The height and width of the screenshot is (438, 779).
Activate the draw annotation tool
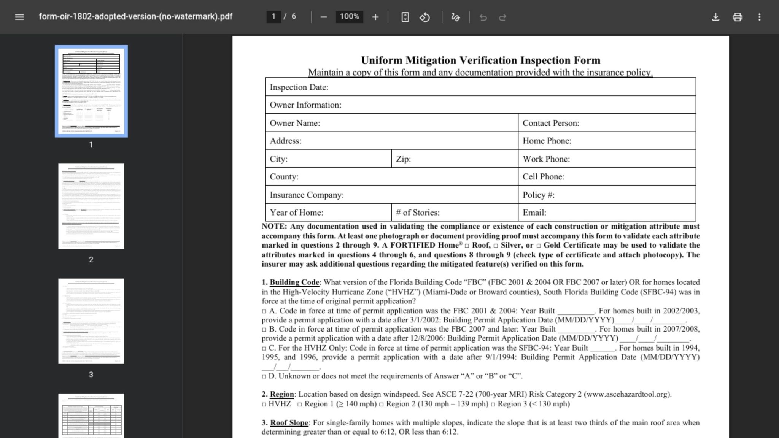[x=455, y=17]
